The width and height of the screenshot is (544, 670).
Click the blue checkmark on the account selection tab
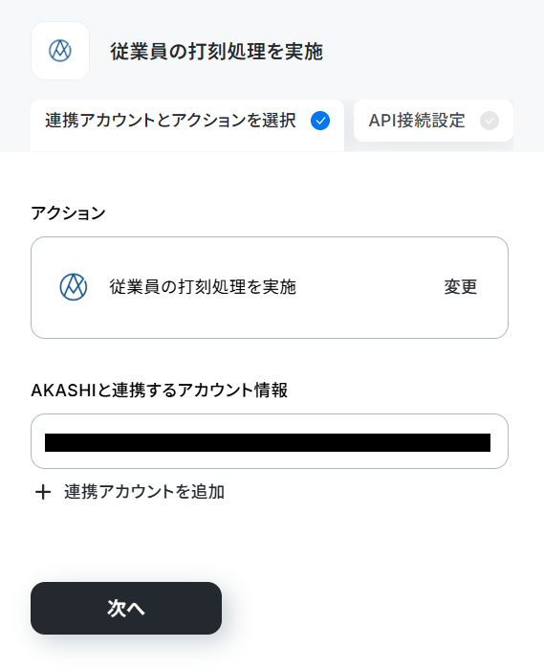coord(320,121)
